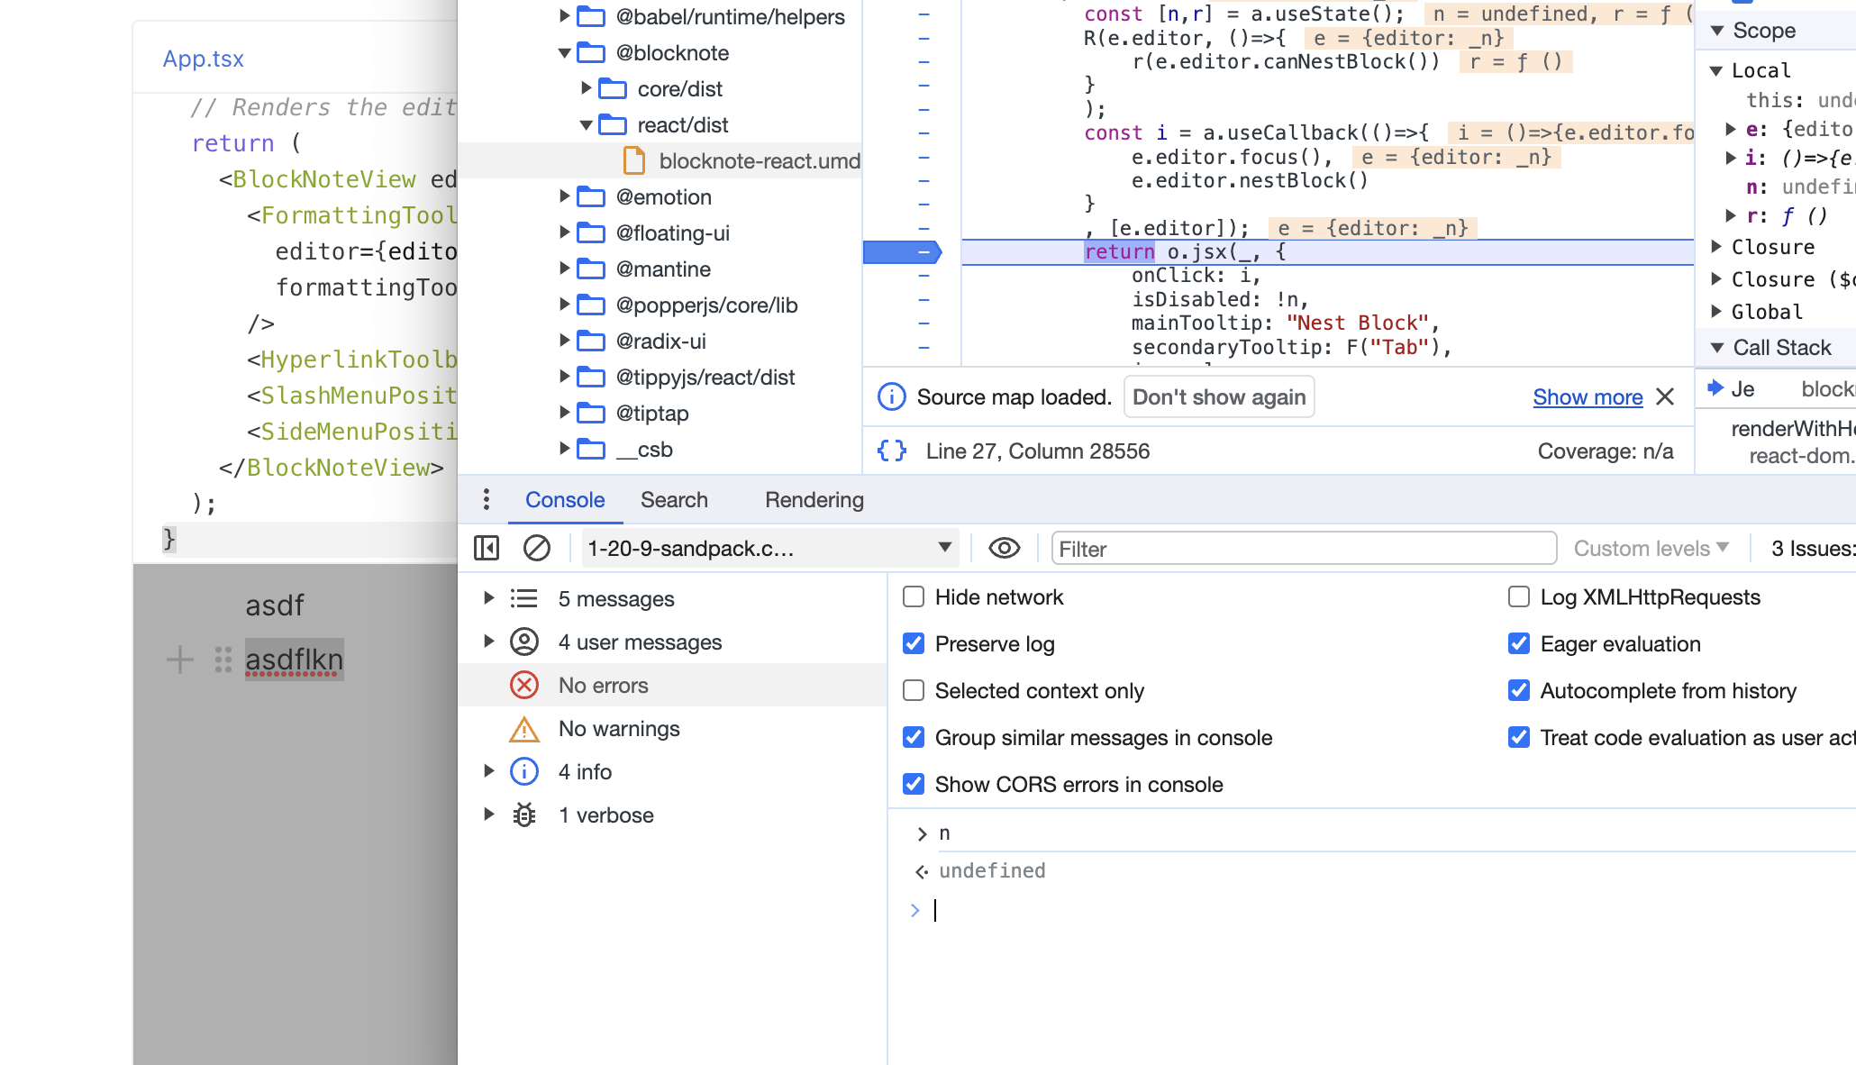Screen dimensions: 1856x1065
Task: Click the info icon on Source map bar
Action: point(891,396)
